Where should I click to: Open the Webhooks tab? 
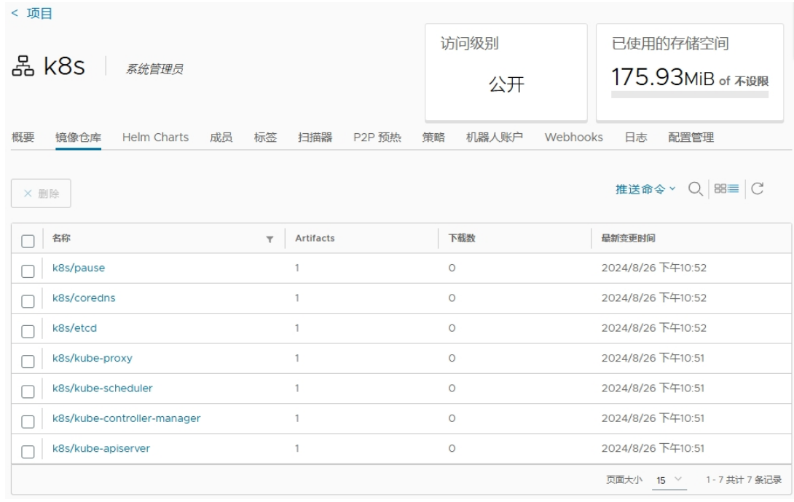[x=574, y=137]
